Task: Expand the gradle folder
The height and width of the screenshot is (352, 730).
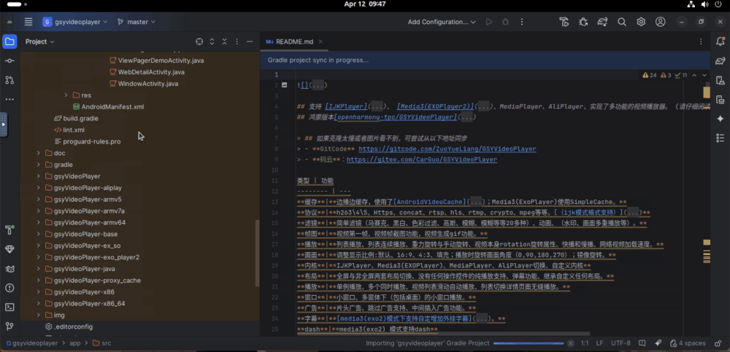Action: pos(39,165)
